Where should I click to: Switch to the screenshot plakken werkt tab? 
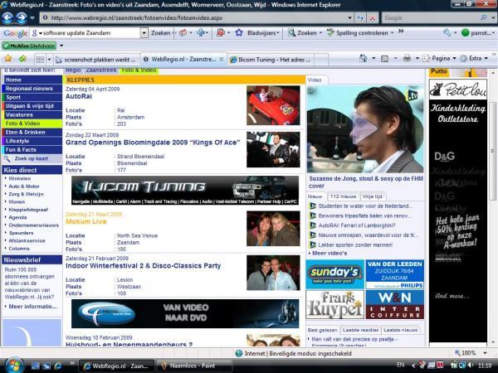pyautogui.click(x=96, y=60)
